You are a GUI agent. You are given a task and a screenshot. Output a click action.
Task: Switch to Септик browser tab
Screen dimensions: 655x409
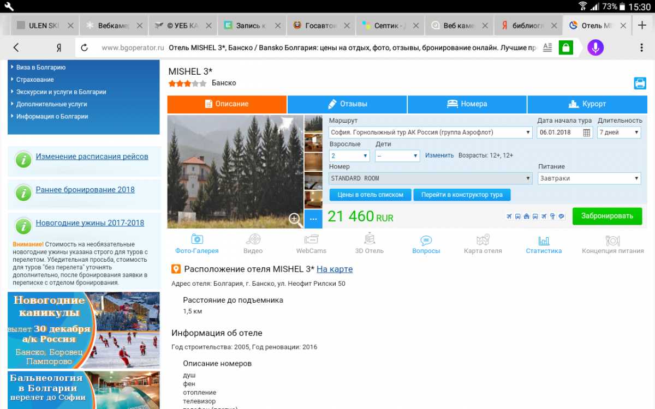[x=391, y=26]
